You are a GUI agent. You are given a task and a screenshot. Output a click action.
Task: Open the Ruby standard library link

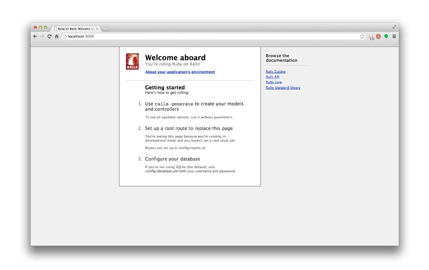pyautogui.click(x=283, y=88)
